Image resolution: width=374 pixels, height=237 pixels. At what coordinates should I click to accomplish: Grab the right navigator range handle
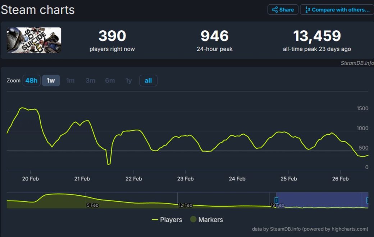click(x=368, y=200)
